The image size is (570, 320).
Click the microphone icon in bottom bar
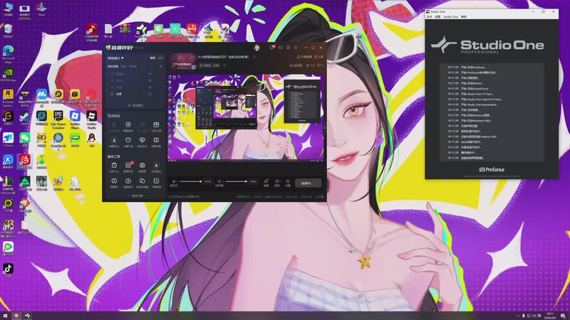[174, 181]
